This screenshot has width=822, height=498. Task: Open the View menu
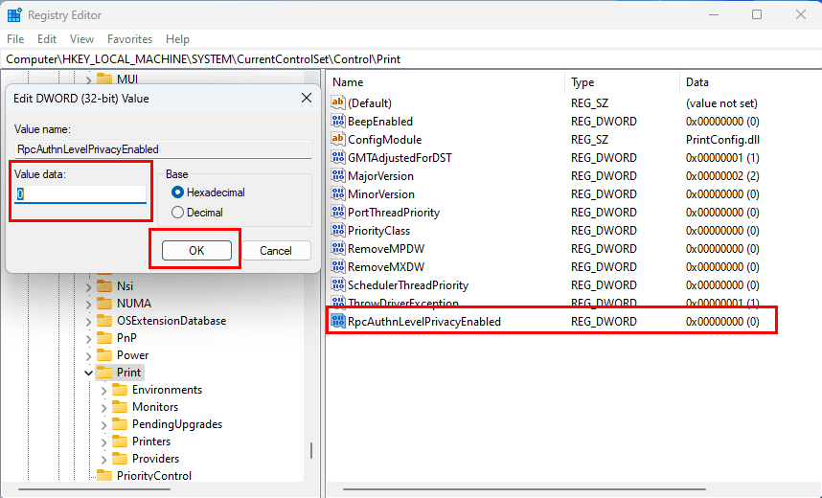coord(81,39)
